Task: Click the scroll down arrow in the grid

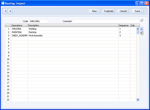Action: 138,100
